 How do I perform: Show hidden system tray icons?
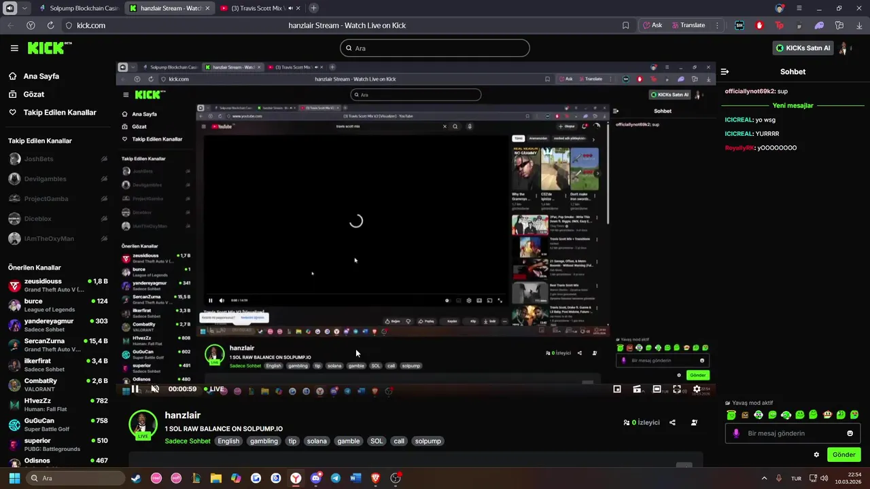764,478
